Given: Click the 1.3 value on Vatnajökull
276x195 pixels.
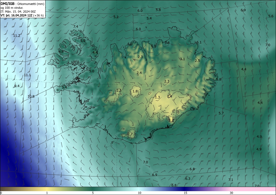Looking at the screenshot, I should [x=157, y=97].
